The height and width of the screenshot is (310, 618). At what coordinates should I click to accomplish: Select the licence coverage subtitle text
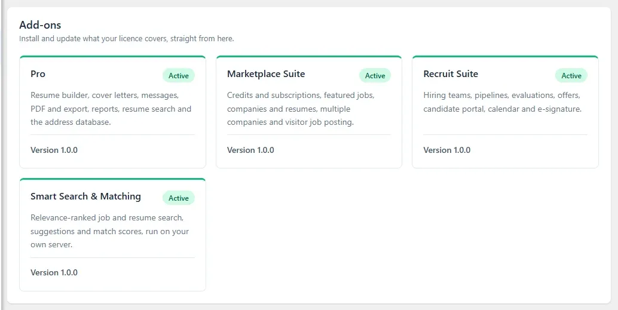coord(127,39)
